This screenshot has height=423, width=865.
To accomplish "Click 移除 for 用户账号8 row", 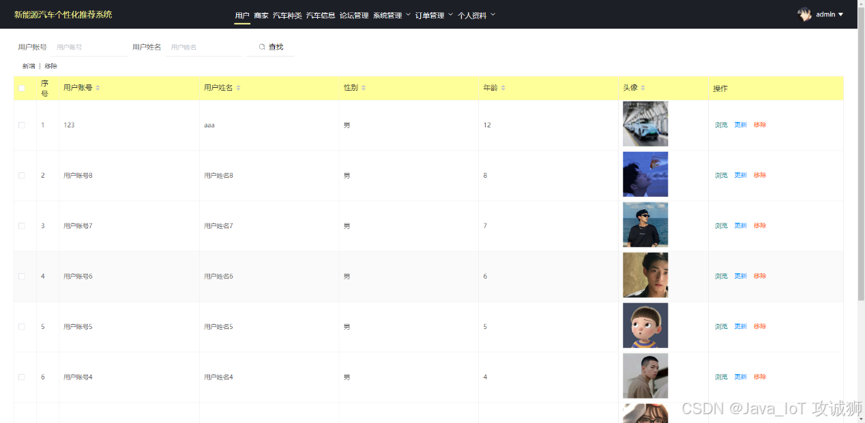I will coord(760,175).
